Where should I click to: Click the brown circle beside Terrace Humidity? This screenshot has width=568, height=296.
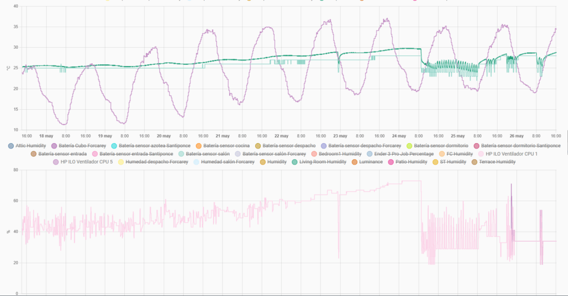[474, 162]
